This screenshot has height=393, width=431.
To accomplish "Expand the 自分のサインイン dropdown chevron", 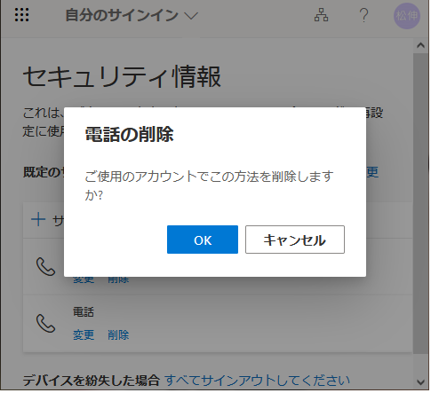I will tap(192, 15).
